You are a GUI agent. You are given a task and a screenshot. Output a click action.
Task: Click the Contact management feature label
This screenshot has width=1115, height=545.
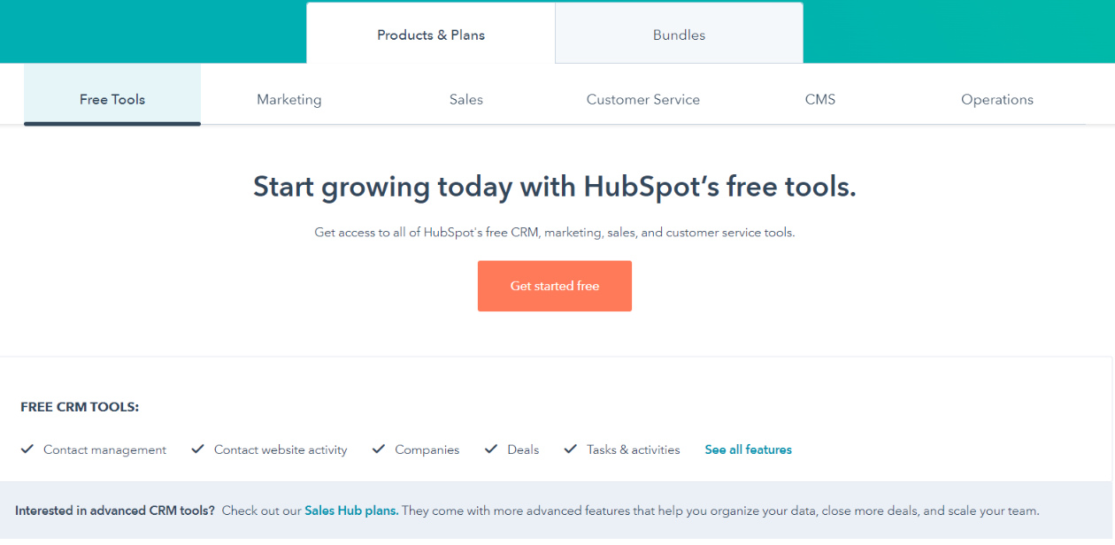[104, 449]
